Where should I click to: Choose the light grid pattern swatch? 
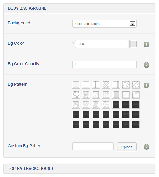pos(86,85)
